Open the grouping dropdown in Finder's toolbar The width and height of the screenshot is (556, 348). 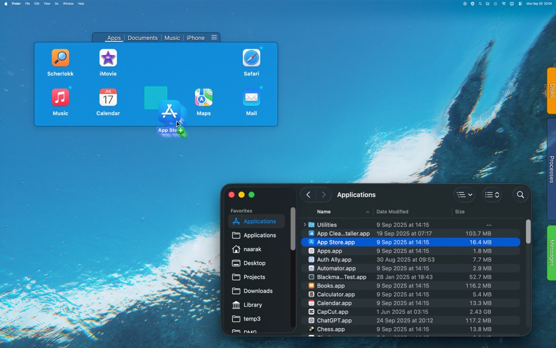coord(464,195)
